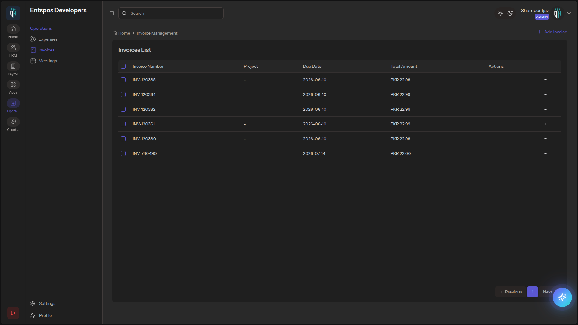Open actions menu for INV-120362

tap(545, 109)
